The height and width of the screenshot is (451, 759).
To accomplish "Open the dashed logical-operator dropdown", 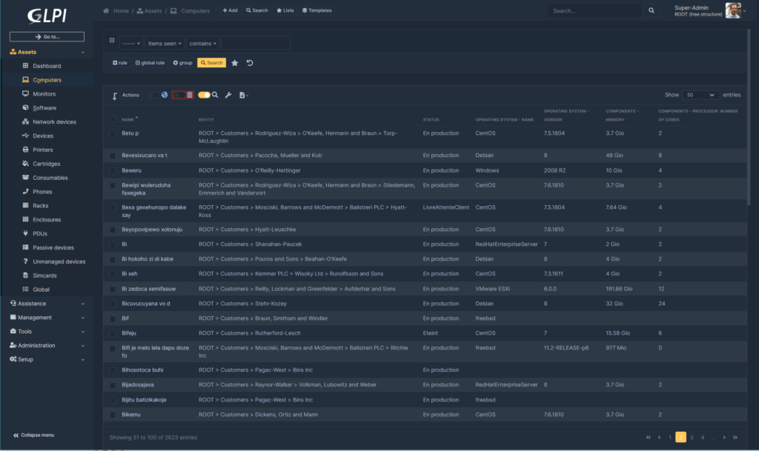I will 131,44.
